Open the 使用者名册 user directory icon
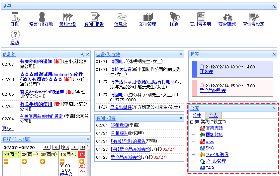 200,17
